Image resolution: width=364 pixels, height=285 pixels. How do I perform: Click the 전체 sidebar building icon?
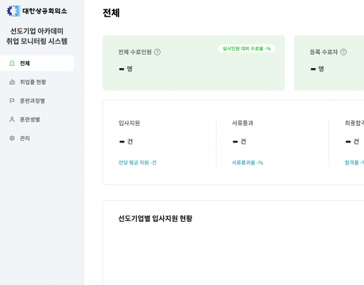pos(12,63)
